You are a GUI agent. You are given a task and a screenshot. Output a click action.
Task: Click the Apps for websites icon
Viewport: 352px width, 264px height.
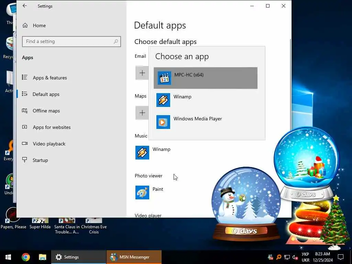[x=25, y=127]
